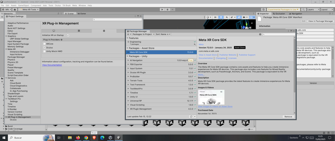Open the MN account dropdown
The width and height of the screenshot is (335, 141).
tap(6, 9)
